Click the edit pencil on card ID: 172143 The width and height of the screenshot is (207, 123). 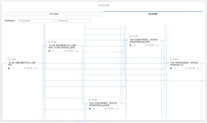(54, 51)
